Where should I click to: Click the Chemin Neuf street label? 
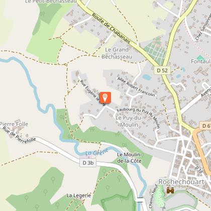(x=153, y=196)
